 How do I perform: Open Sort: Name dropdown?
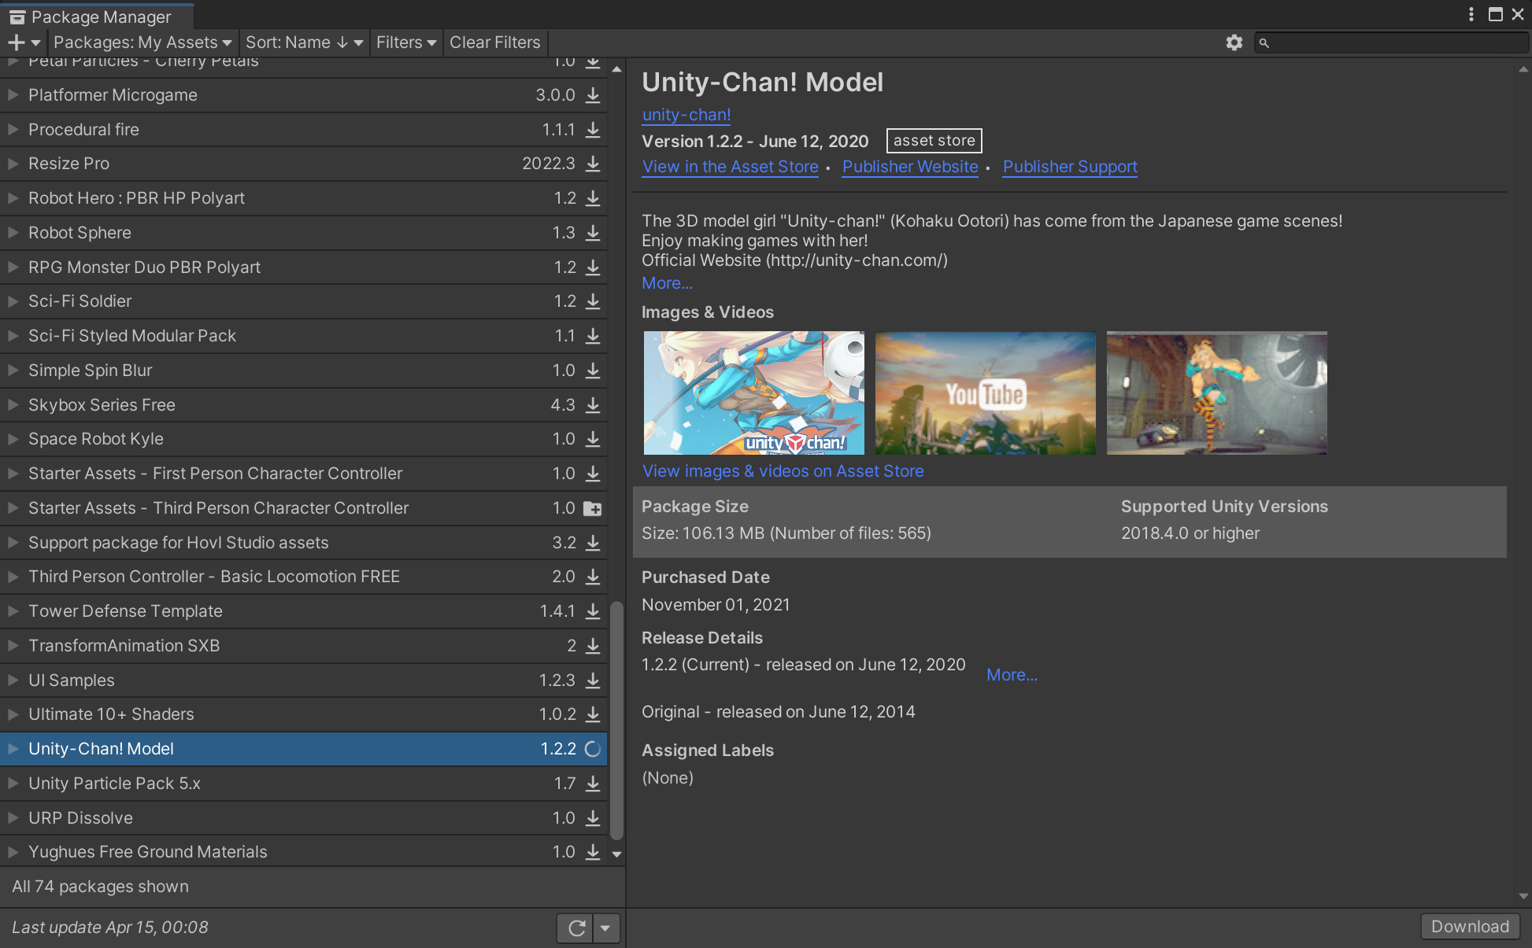pyautogui.click(x=304, y=42)
